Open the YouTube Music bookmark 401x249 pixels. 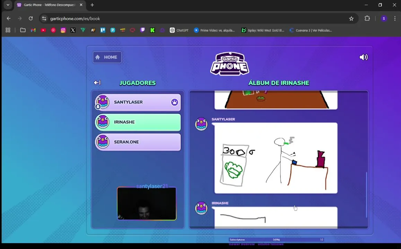click(53, 30)
